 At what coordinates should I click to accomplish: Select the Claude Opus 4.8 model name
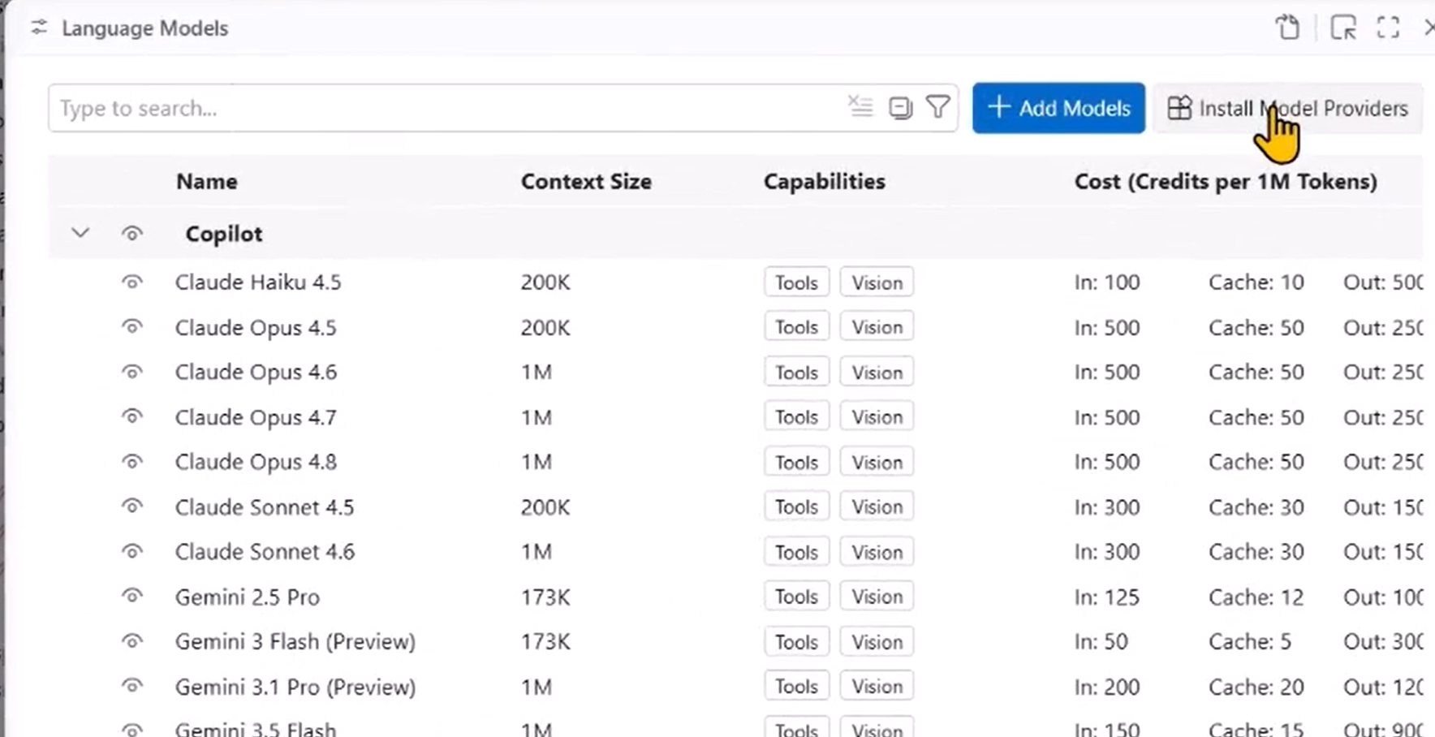point(256,463)
